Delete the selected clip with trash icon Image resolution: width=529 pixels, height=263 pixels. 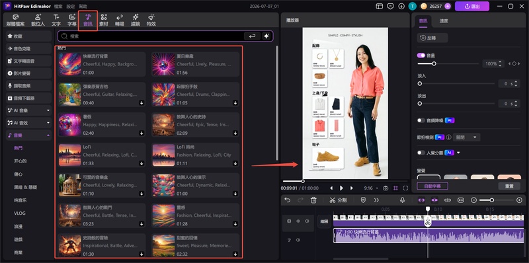[313, 200]
